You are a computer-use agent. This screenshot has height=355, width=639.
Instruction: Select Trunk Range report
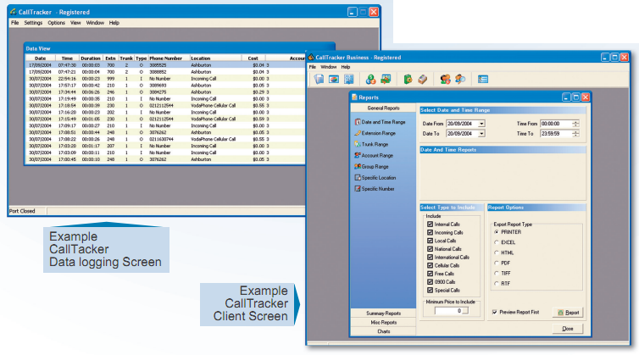tap(371, 144)
